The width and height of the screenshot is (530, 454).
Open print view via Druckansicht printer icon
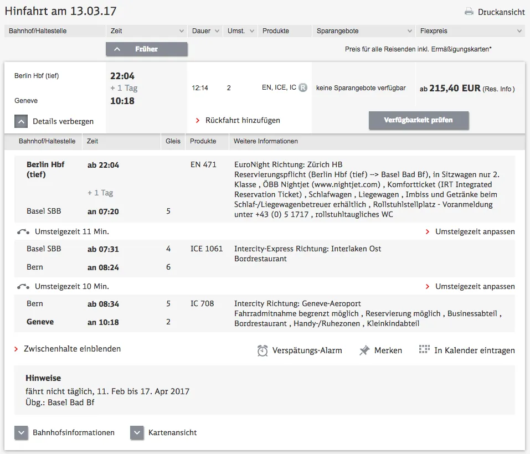[469, 10]
